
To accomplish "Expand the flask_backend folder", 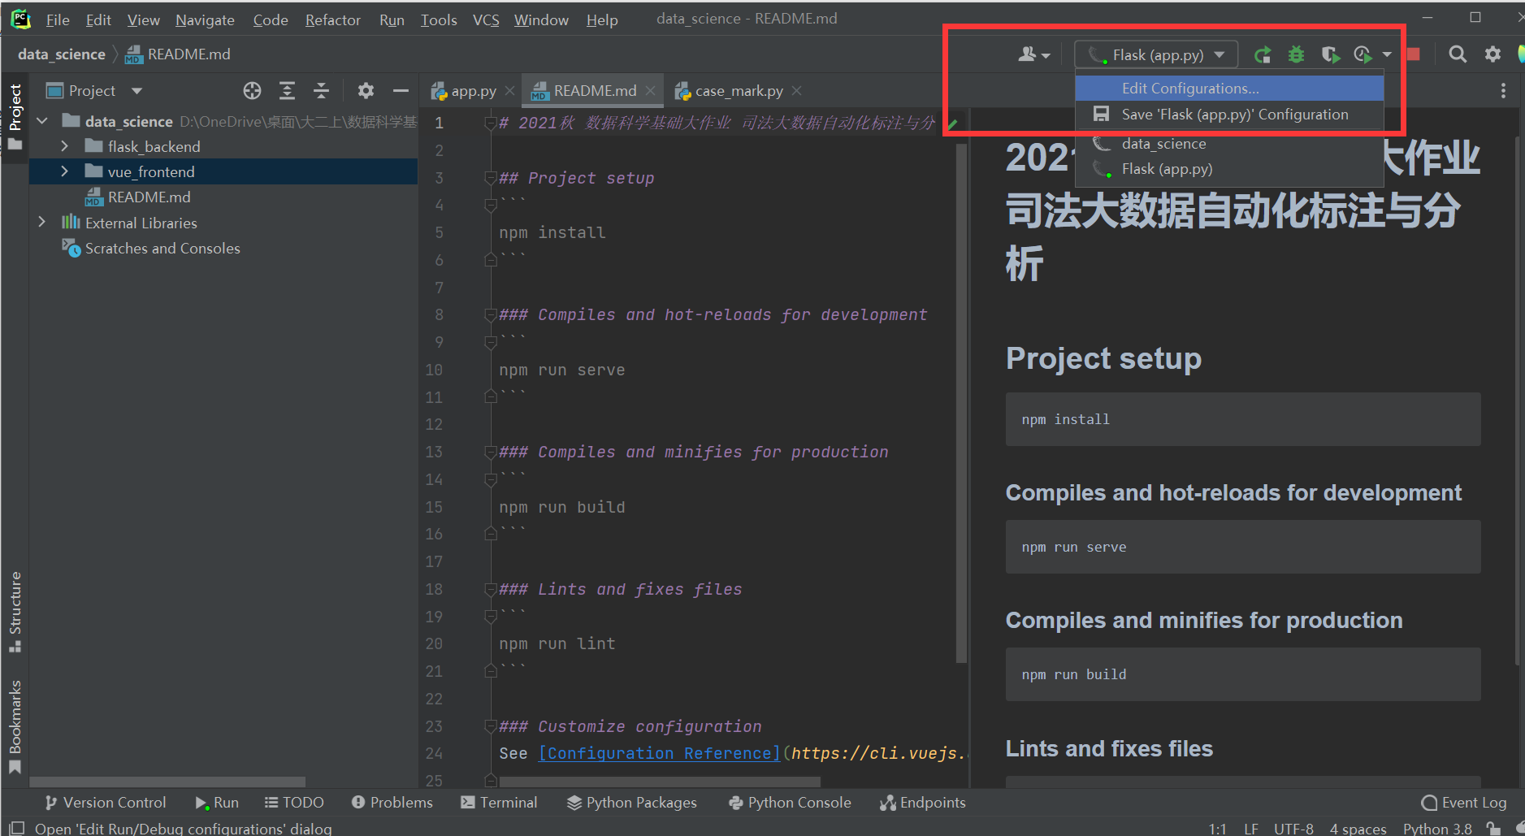I will pos(65,146).
